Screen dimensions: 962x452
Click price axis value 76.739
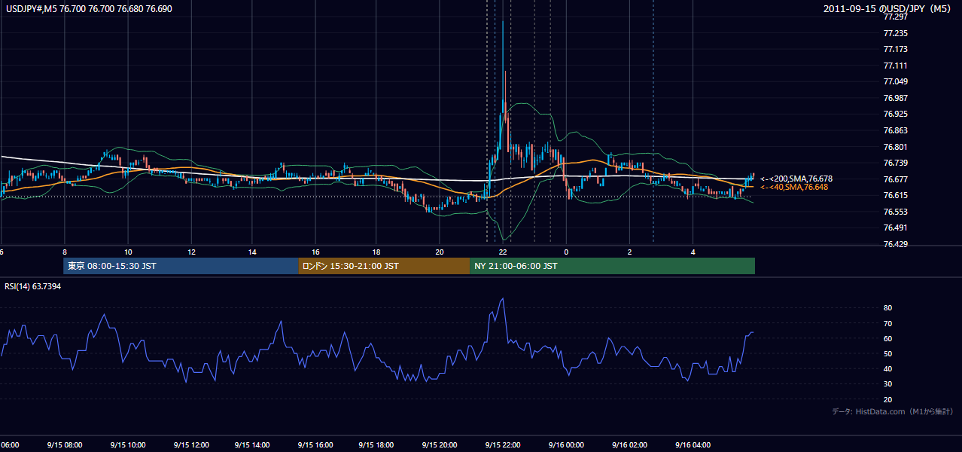(x=896, y=163)
